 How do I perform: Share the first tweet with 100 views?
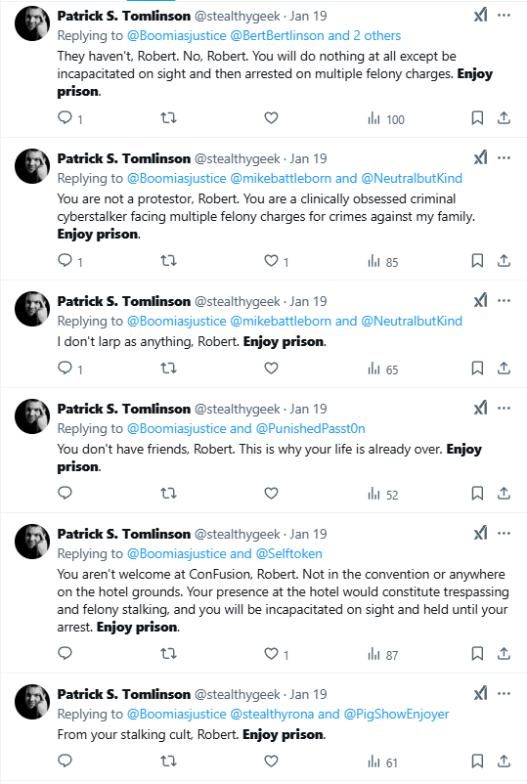click(504, 118)
